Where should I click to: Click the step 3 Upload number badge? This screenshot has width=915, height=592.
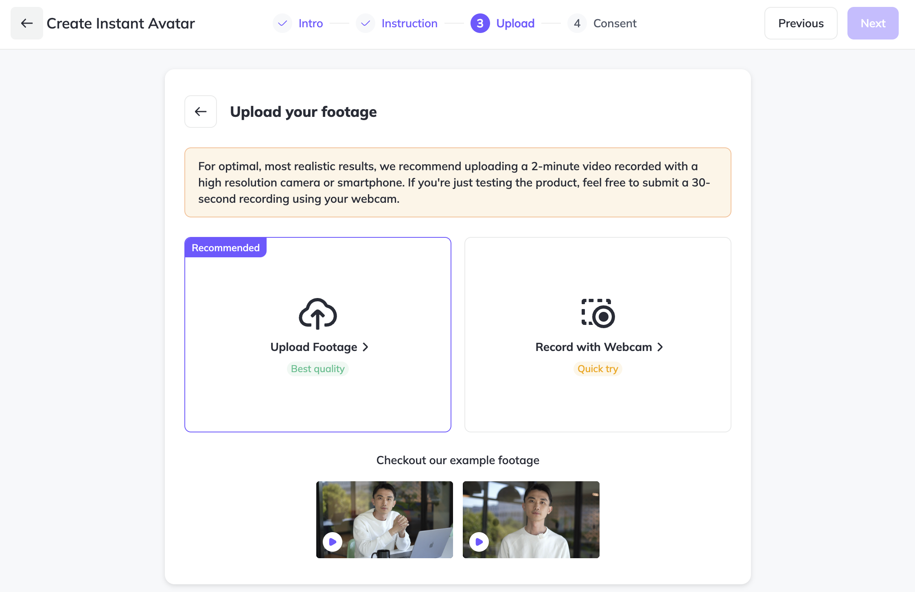[x=480, y=23]
